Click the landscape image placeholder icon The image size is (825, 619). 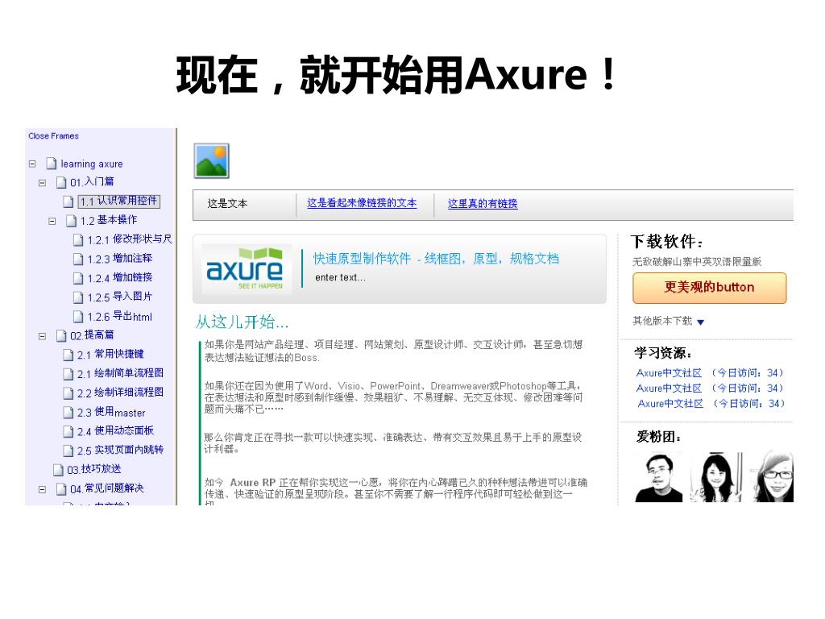pos(212,160)
